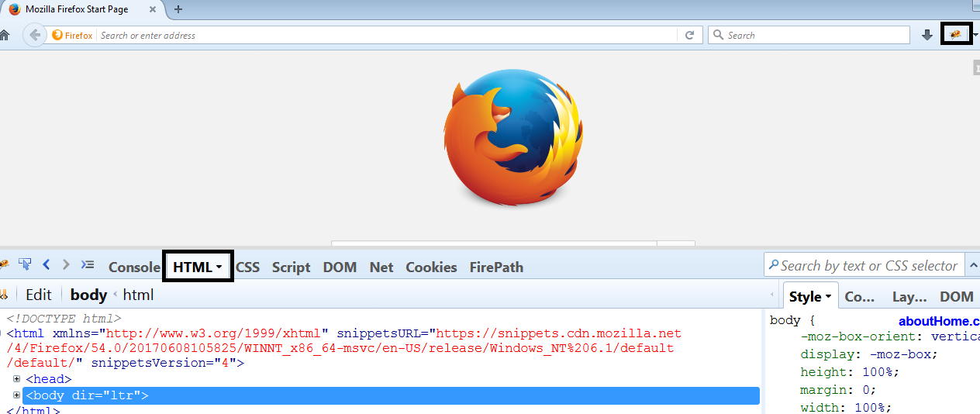The image size is (980, 414).
Task: Open the Cookies panel
Action: pos(431,267)
